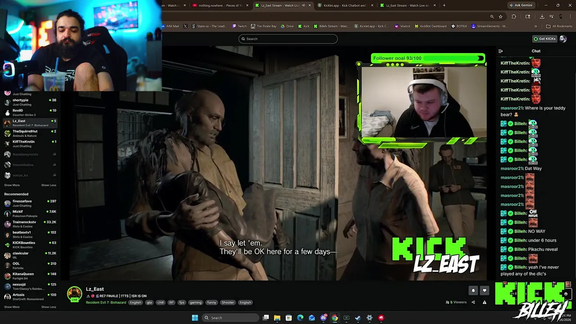Open the browser downloads icon
The height and width of the screenshot is (324, 576).
(542, 17)
